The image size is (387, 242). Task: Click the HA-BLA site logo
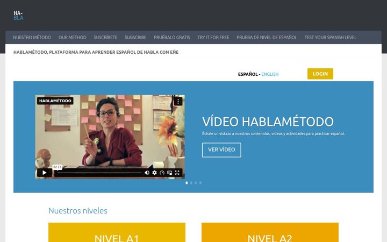(18, 15)
